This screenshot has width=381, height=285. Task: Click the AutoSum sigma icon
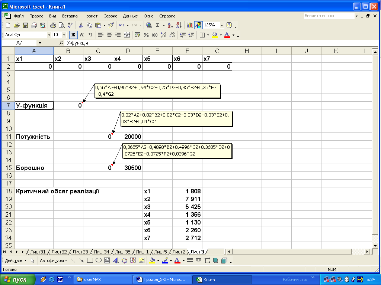(158, 25)
